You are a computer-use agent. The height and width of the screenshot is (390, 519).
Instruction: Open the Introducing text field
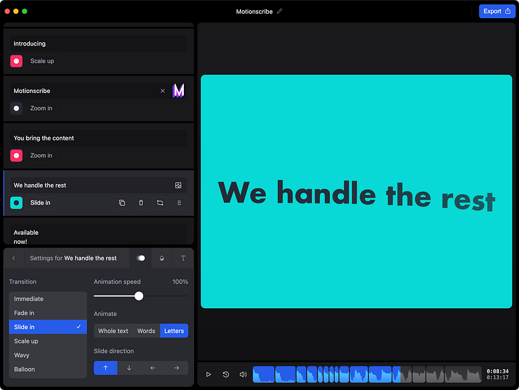point(98,44)
